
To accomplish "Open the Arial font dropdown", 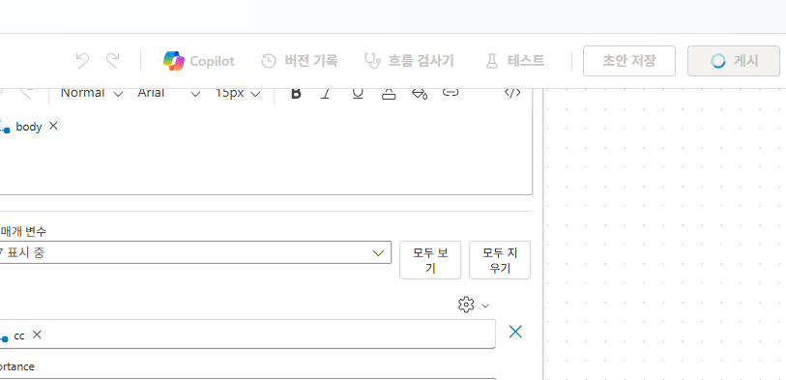I will [169, 94].
